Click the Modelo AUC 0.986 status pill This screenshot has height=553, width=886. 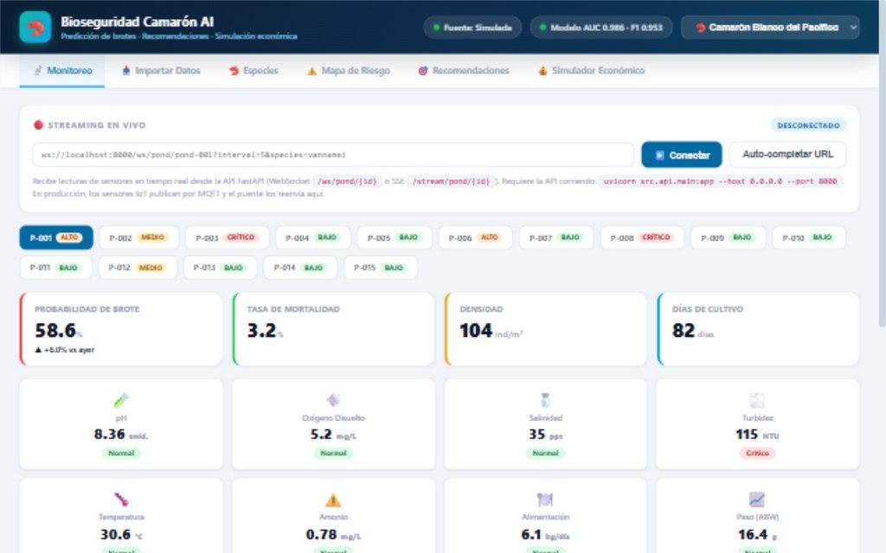(601, 27)
